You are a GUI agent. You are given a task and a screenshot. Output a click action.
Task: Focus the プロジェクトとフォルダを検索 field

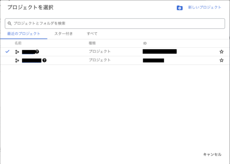click(x=115, y=23)
